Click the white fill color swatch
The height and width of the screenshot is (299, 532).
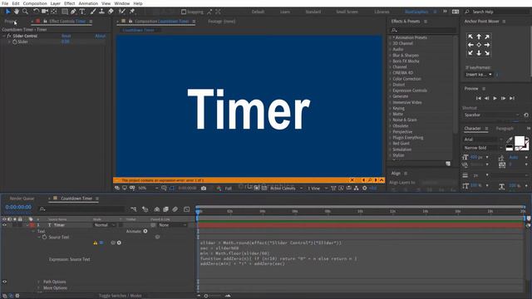pyautogui.click(x=519, y=140)
